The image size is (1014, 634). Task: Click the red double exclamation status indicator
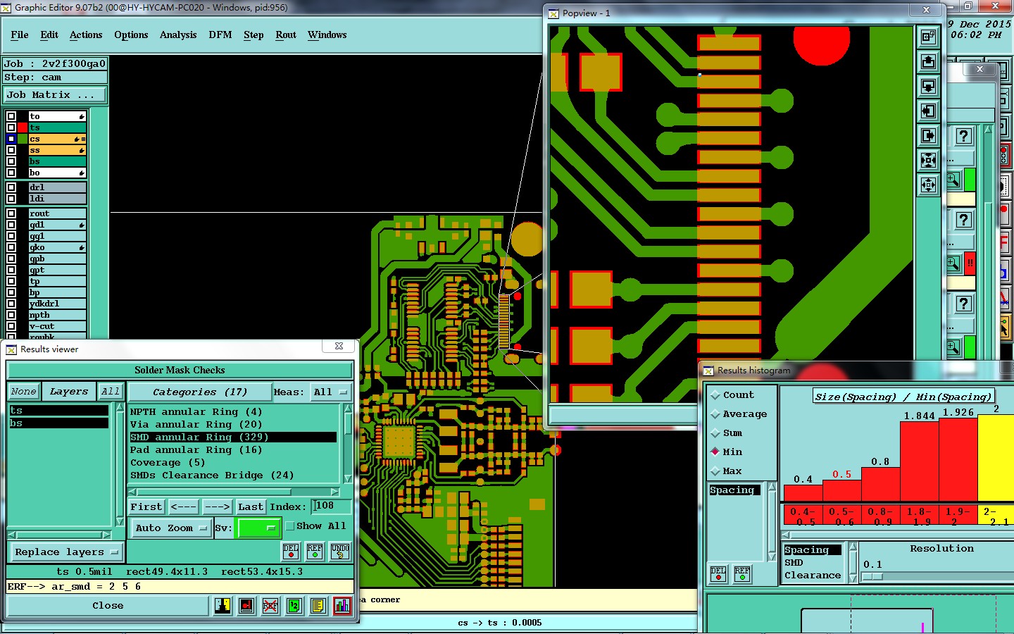pyautogui.click(x=970, y=263)
